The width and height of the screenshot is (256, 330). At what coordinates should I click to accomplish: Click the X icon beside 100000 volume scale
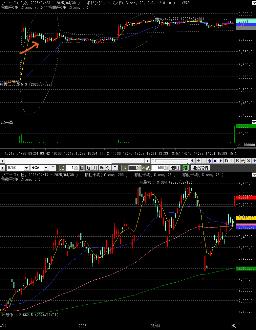click(x=240, y=145)
